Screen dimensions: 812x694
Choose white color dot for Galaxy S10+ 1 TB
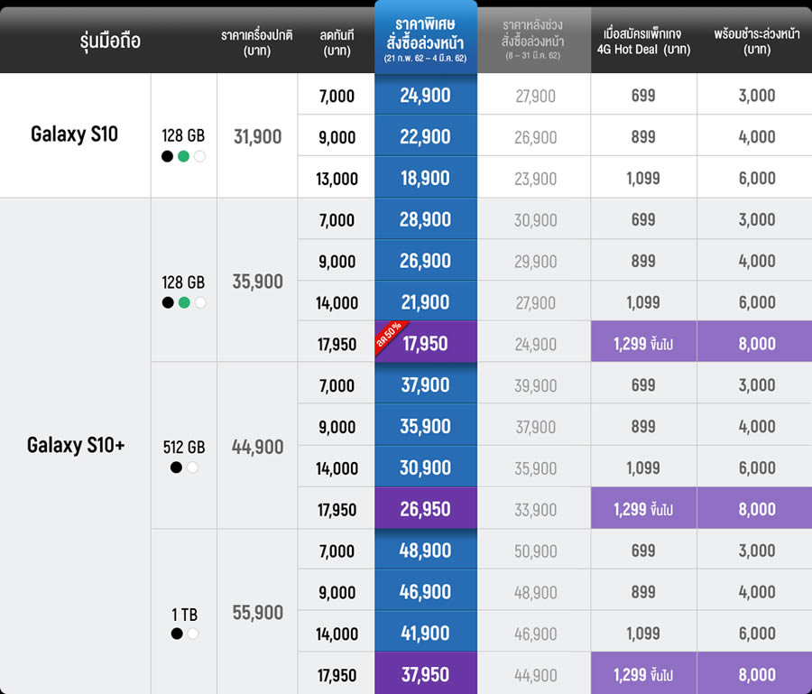[x=191, y=634]
